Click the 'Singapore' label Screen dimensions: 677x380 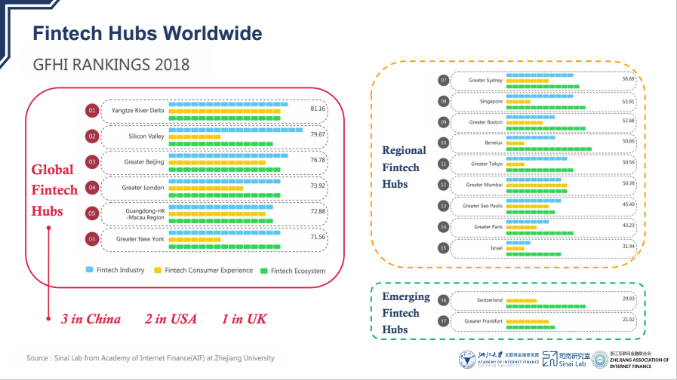pyautogui.click(x=491, y=101)
